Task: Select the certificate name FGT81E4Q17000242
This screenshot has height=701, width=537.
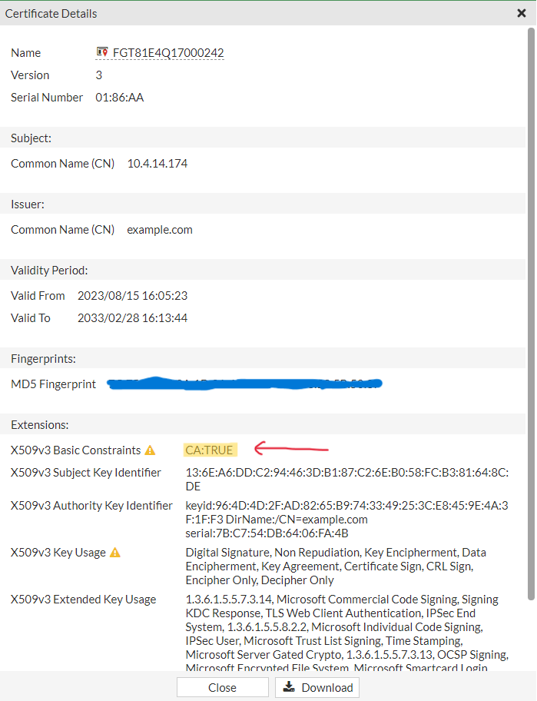Action: (x=168, y=53)
